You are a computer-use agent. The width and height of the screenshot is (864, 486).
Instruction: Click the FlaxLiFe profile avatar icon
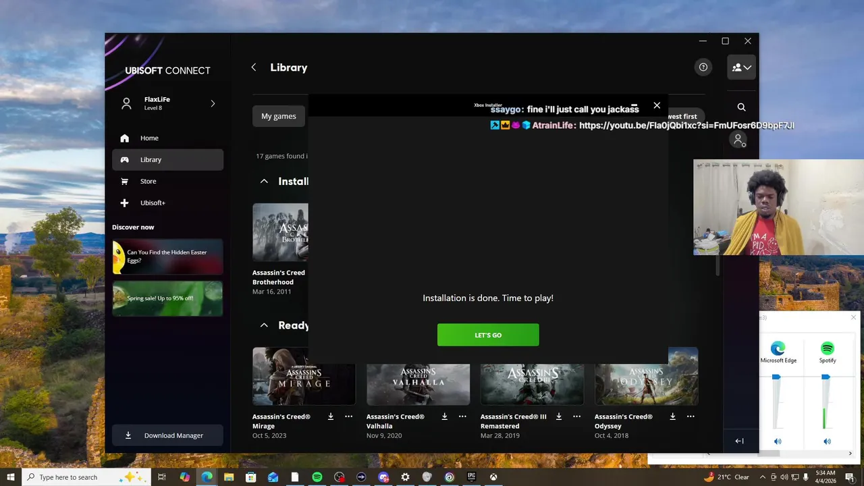point(126,103)
